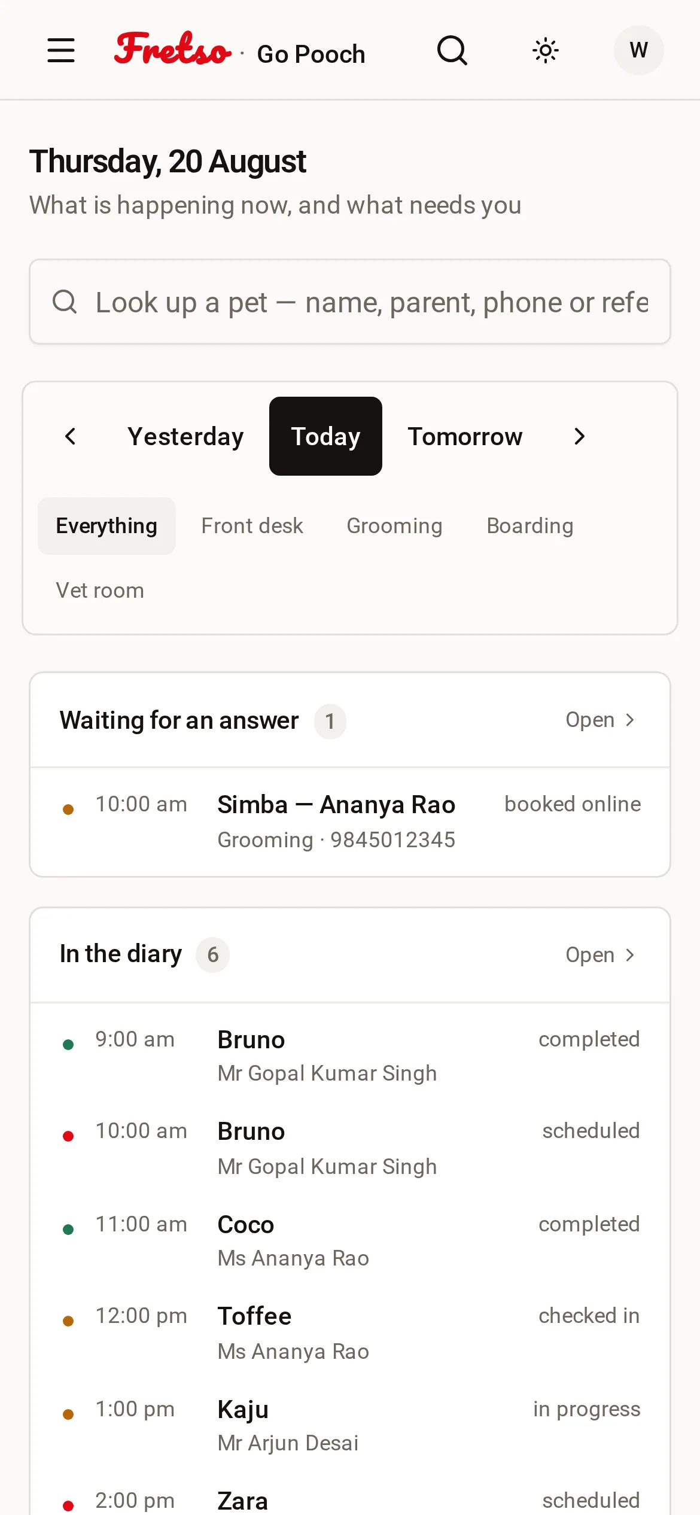The width and height of the screenshot is (700, 1515).
Task: Open Toffee's 12:00 pm appointment
Action: (x=350, y=1333)
